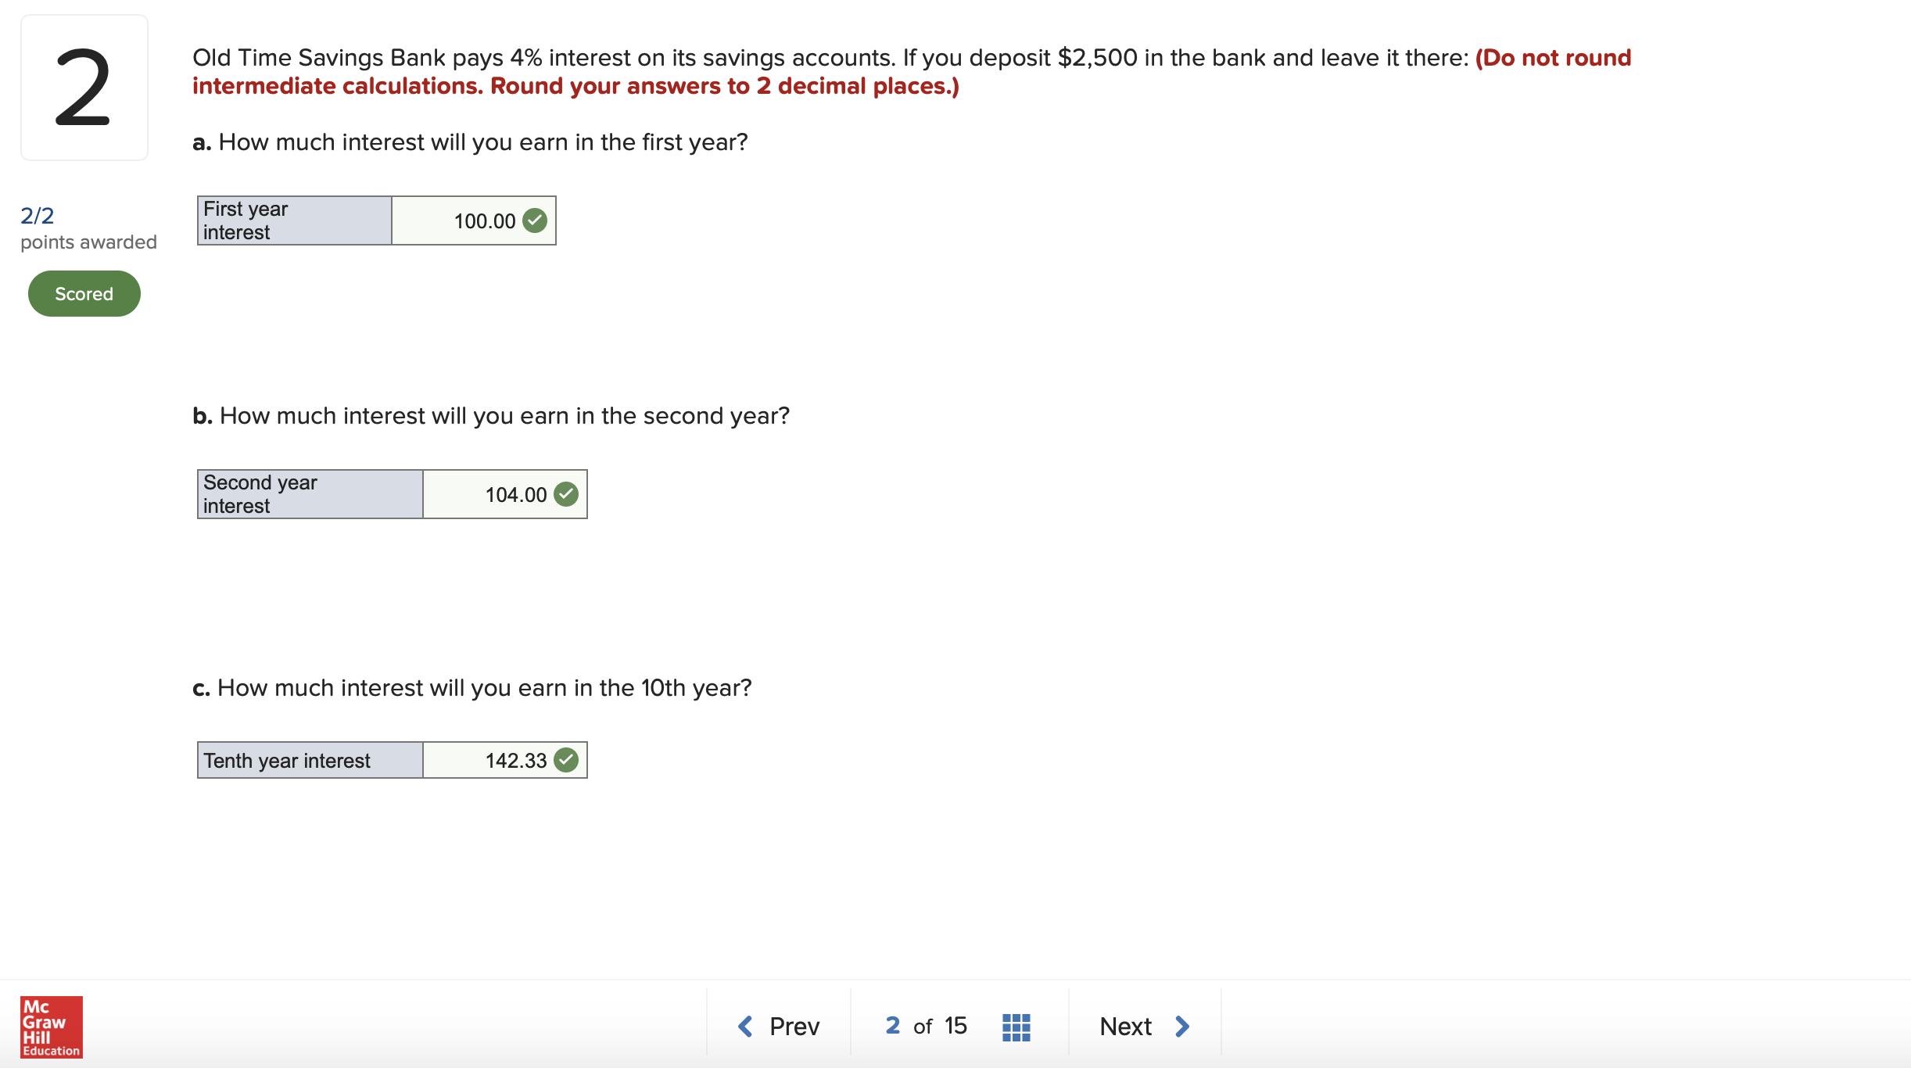The image size is (1911, 1068).
Task: Click the Second year interest input field
Action: 505,494
